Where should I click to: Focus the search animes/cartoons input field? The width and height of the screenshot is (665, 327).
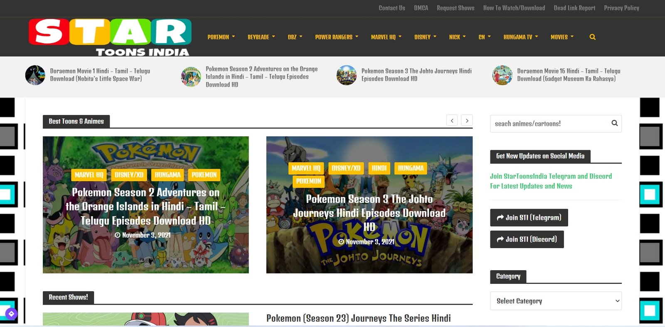(549, 124)
